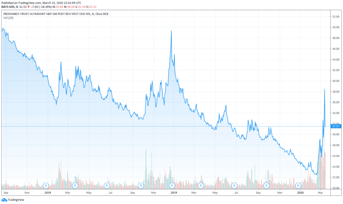The image size is (343, 204).
Task: Click the 50.00 price axis label
Action: click(336, 27)
